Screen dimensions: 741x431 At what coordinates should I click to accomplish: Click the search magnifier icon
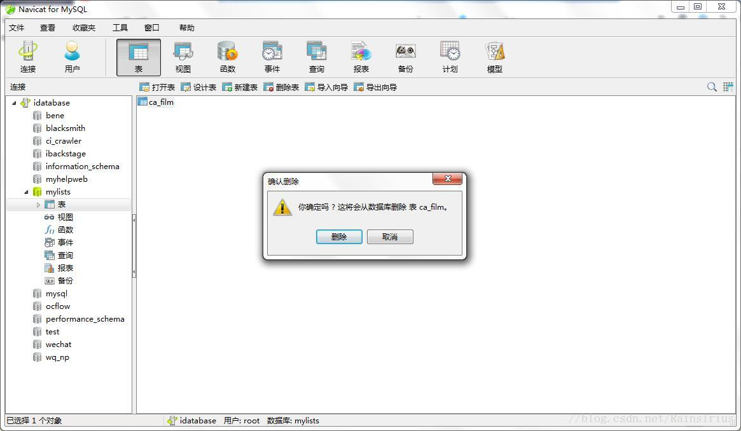click(712, 87)
